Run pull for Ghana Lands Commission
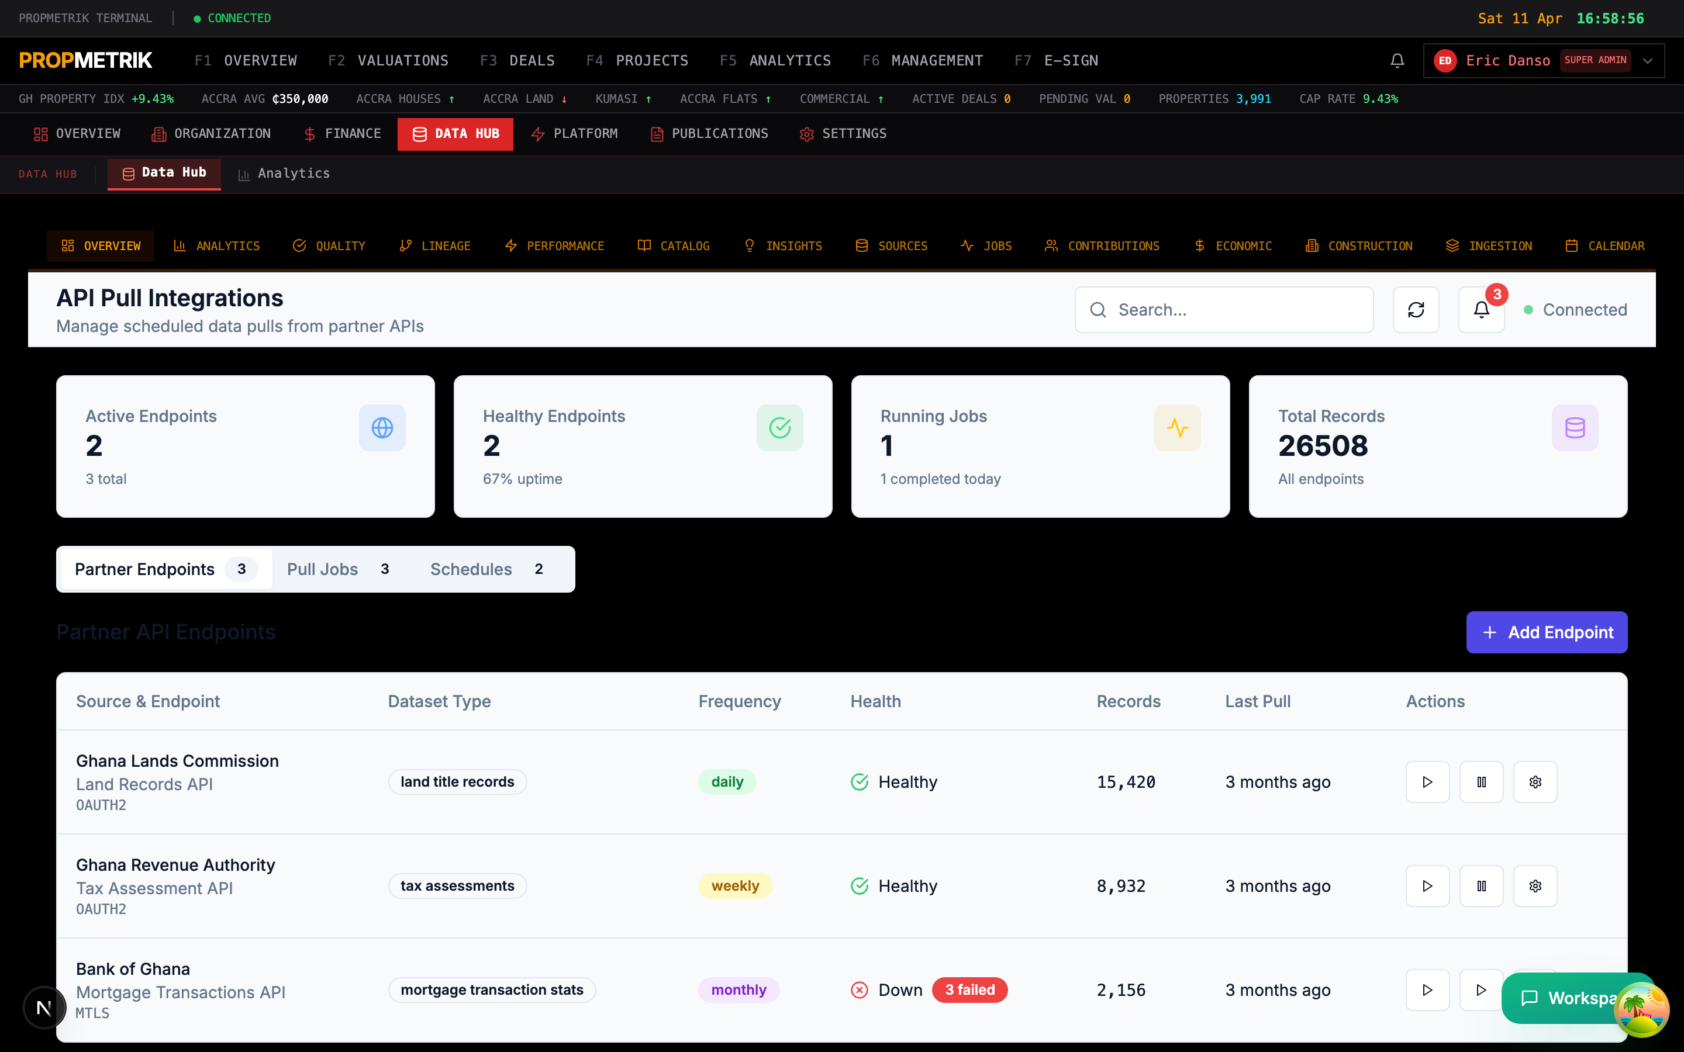The width and height of the screenshot is (1684, 1052). (1427, 782)
